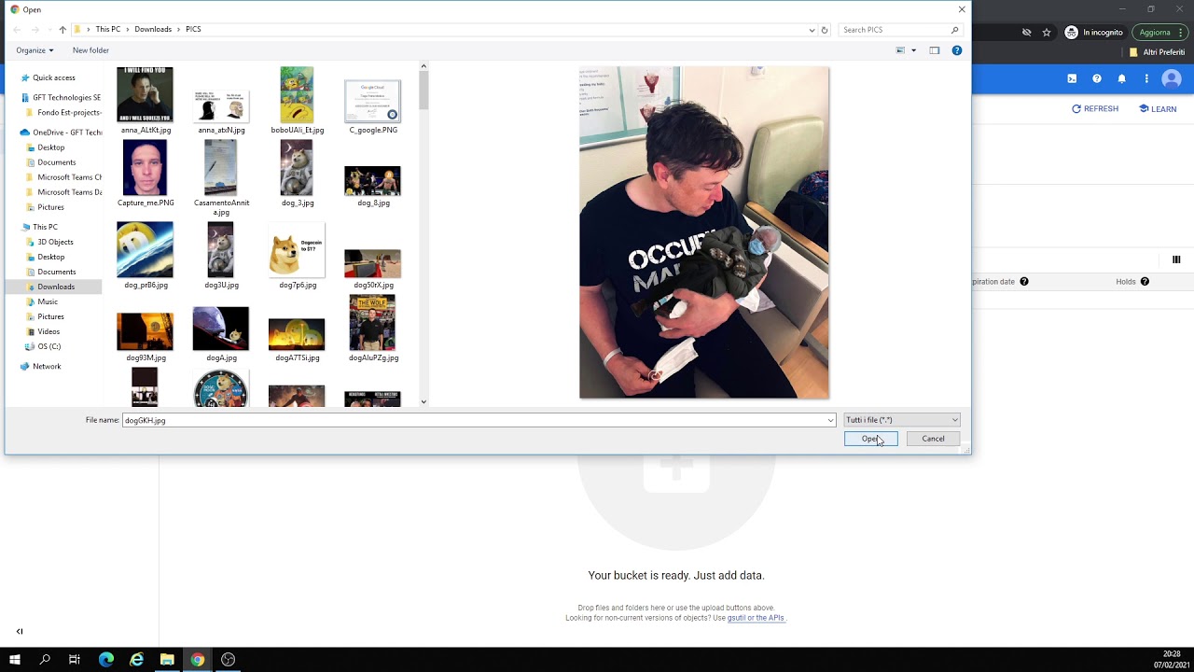Bookmark this page with the star icon
Screen dimensions: 1194x672
click(1047, 32)
